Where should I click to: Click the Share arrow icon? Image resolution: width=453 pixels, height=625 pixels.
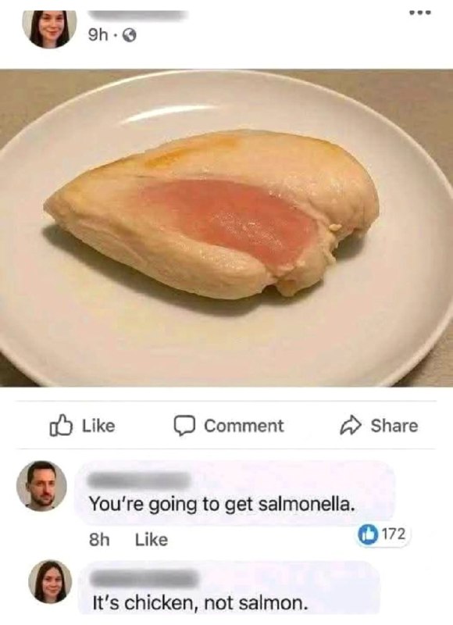tap(350, 426)
